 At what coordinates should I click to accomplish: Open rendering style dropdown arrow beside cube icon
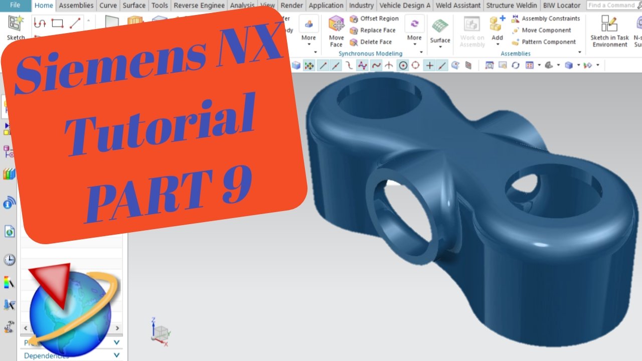(578, 65)
